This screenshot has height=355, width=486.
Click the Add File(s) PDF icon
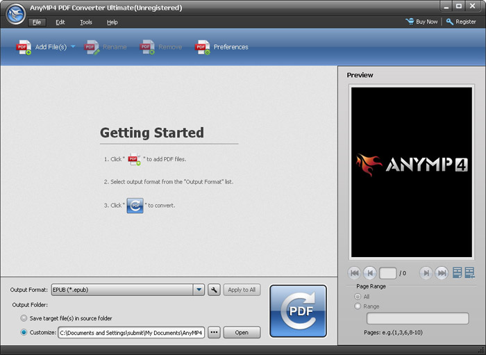pos(24,47)
